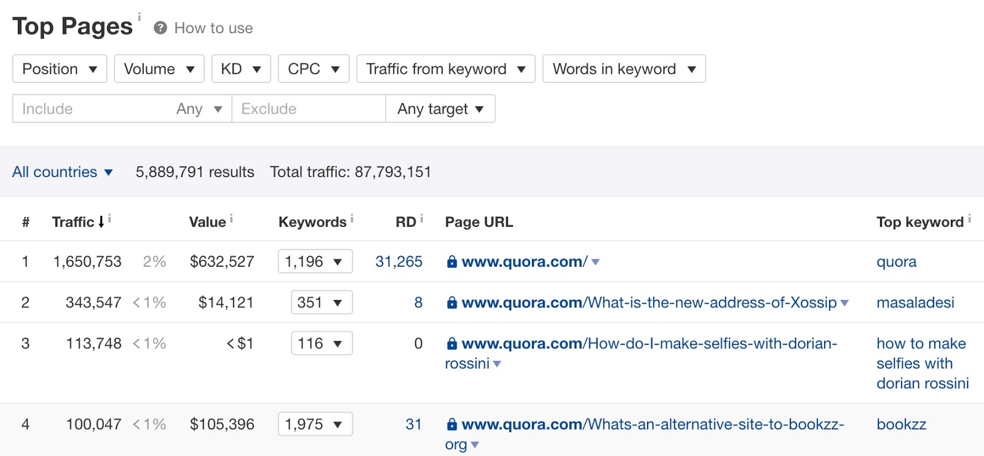
Task: Click the Traffic column info icon
Action: pyautogui.click(x=109, y=218)
